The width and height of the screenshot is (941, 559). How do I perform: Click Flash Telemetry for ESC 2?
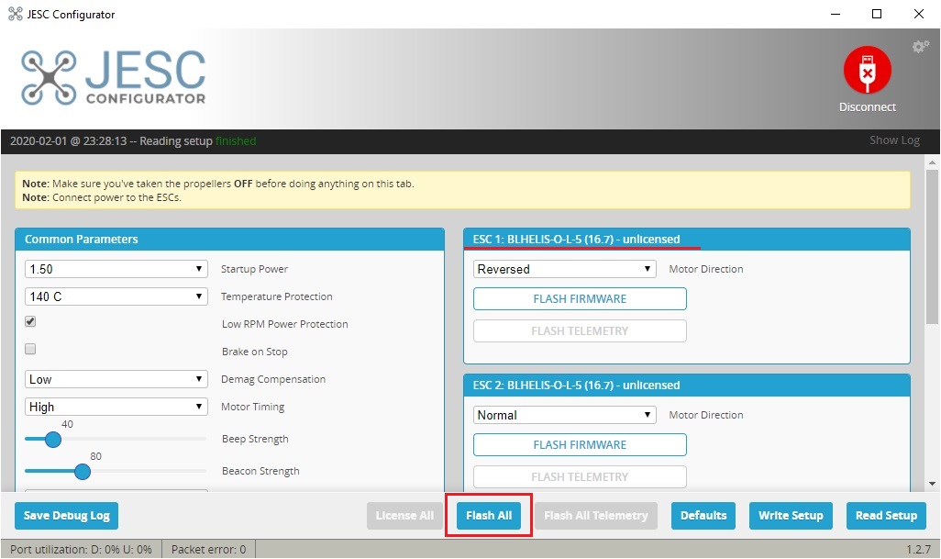click(580, 476)
